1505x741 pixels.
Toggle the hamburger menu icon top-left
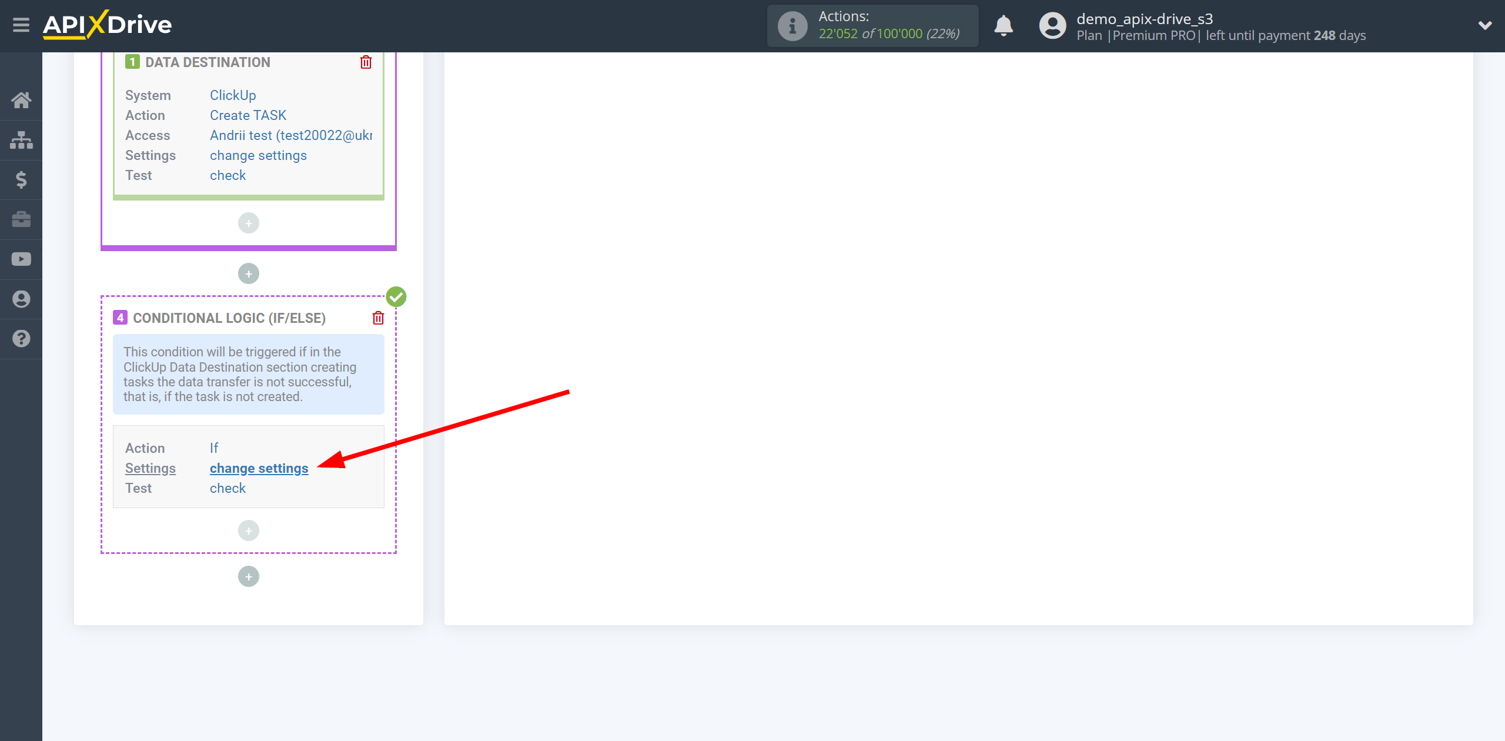point(20,26)
